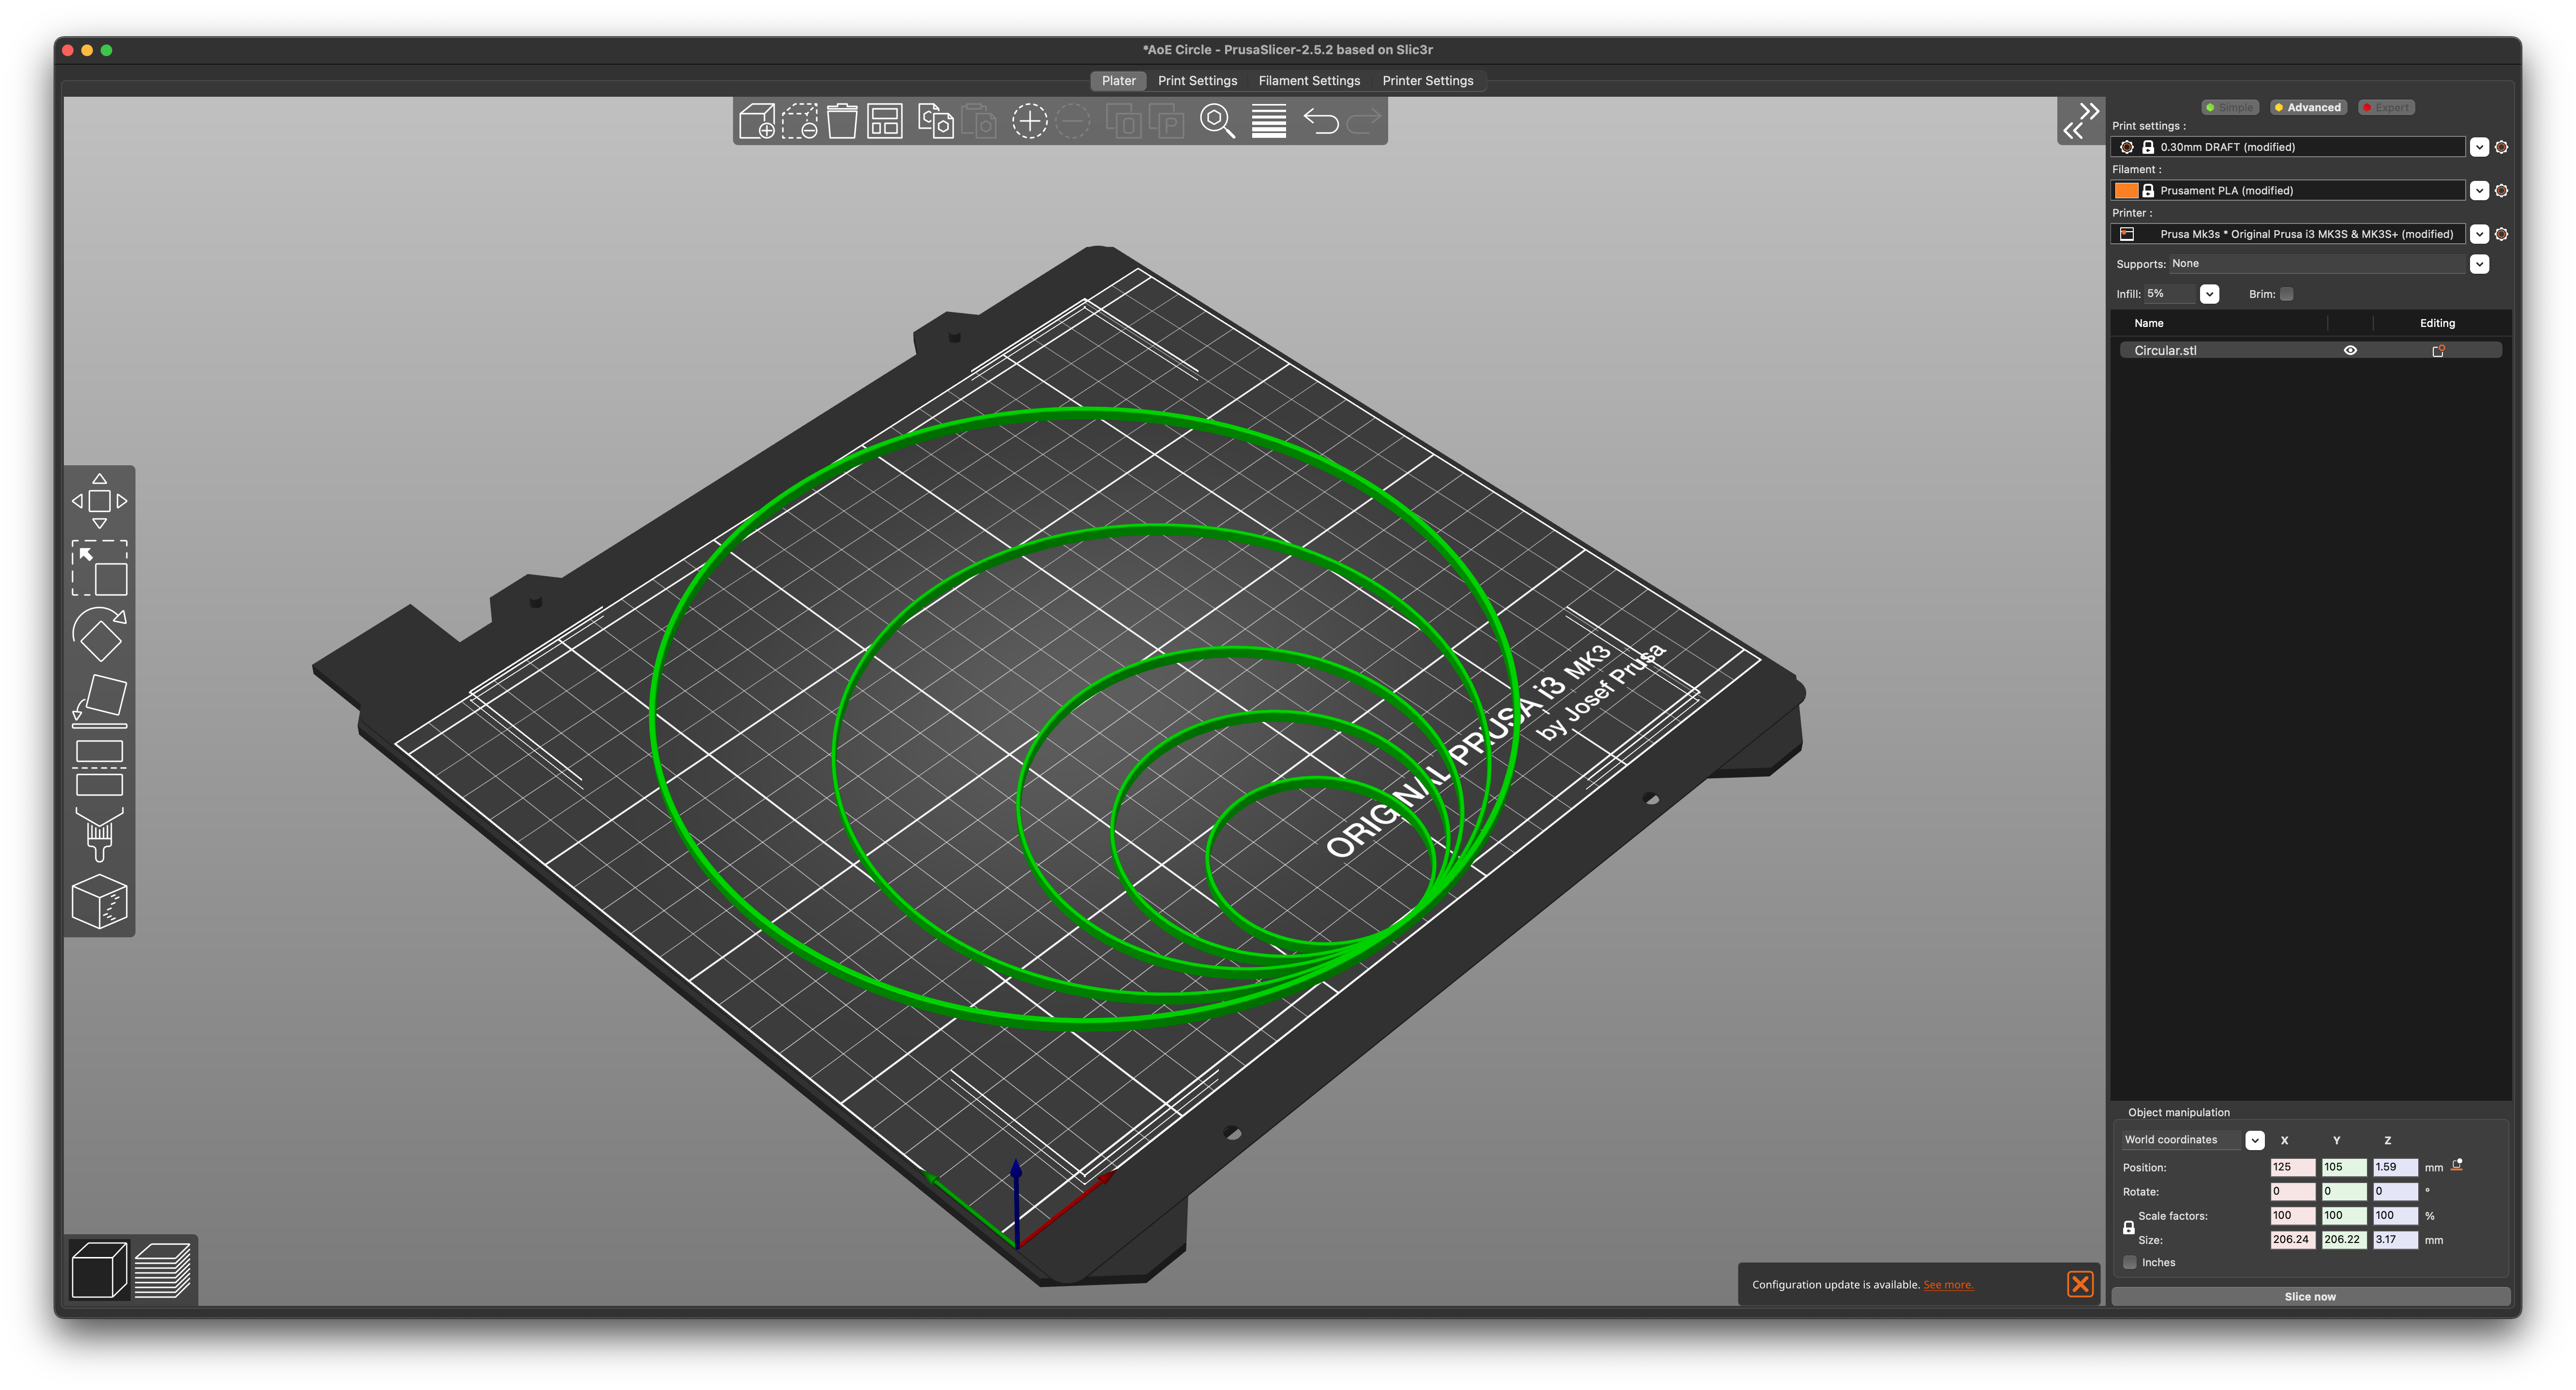Viewport: 2576px width, 1390px height.
Task: Click the Copy icon in top toolbar
Action: coord(936,122)
